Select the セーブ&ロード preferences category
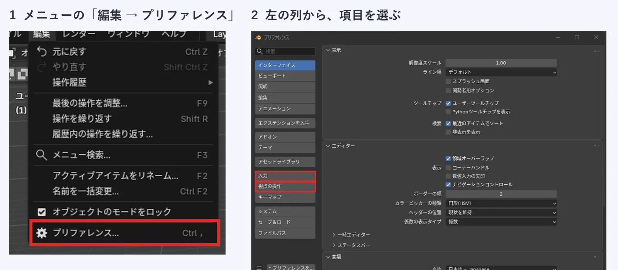 coord(285,222)
